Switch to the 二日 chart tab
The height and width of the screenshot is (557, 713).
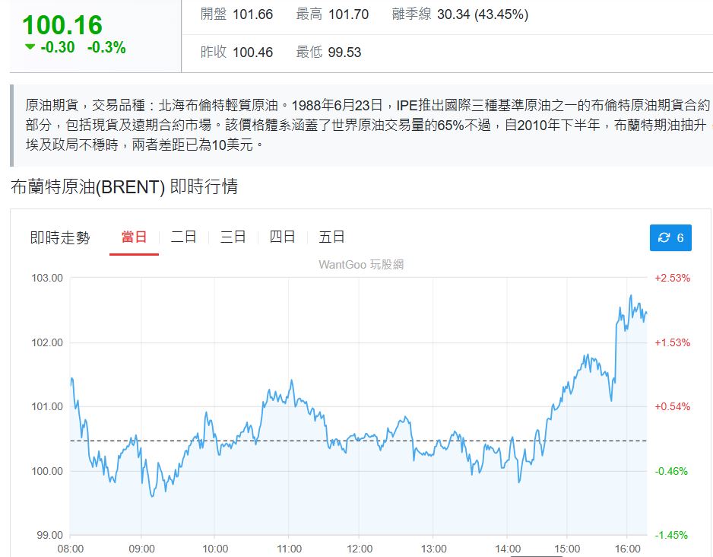pyautogui.click(x=183, y=237)
